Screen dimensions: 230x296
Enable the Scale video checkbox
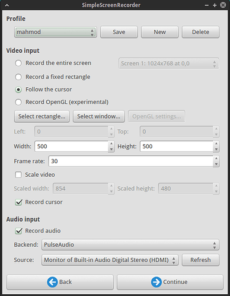coord(18,175)
